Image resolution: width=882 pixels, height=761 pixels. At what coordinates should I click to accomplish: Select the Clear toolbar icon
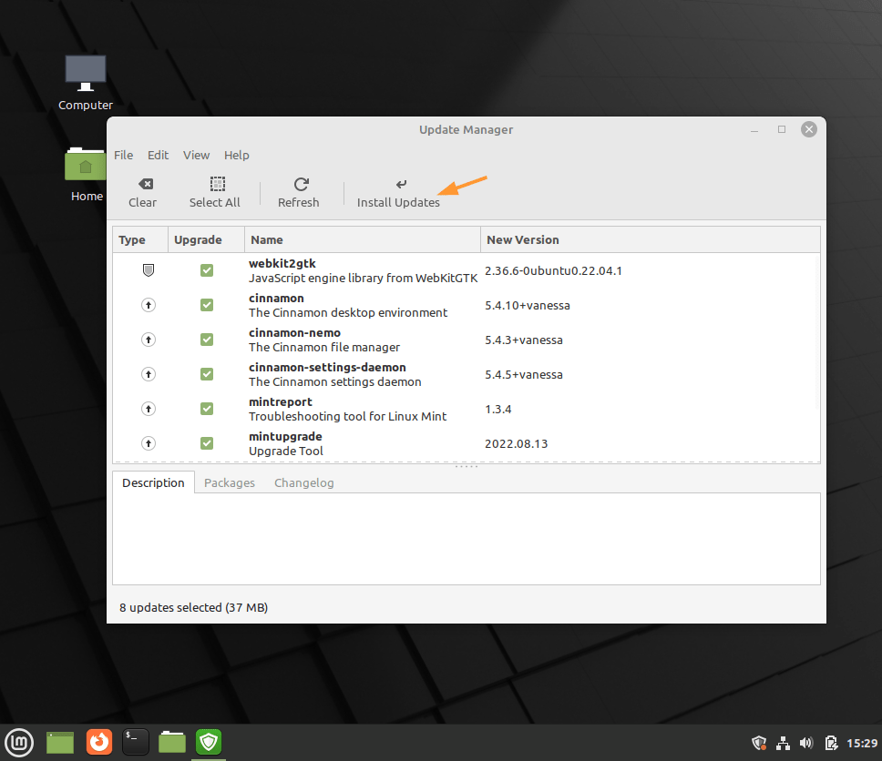[x=142, y=192]
